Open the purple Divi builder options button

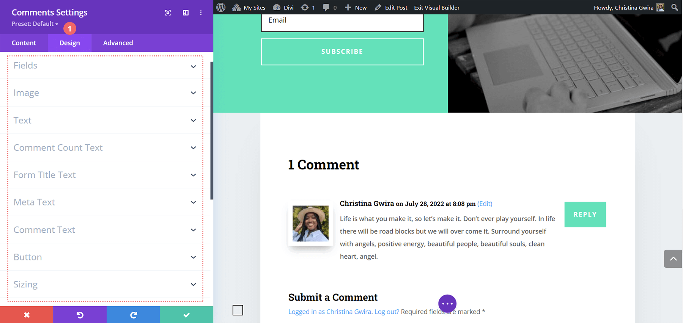[447, 303]
